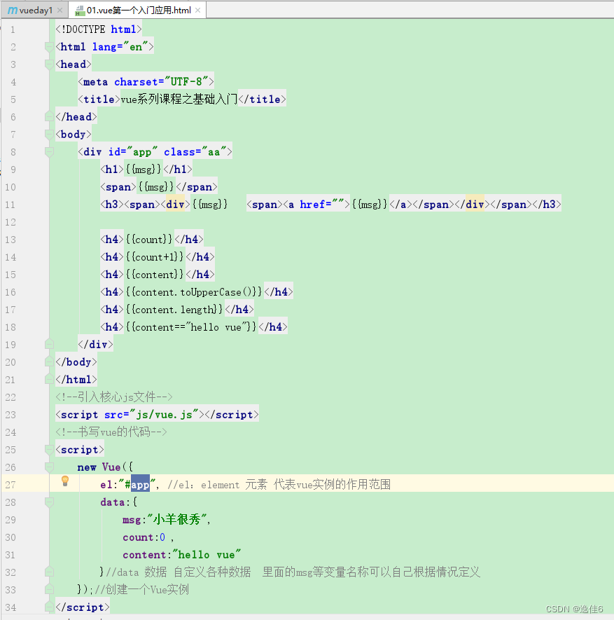This screenshot has width=614, height=620.
Task: Click title text 'vue系列课程之基础入门'
Action: pos(179,99)
